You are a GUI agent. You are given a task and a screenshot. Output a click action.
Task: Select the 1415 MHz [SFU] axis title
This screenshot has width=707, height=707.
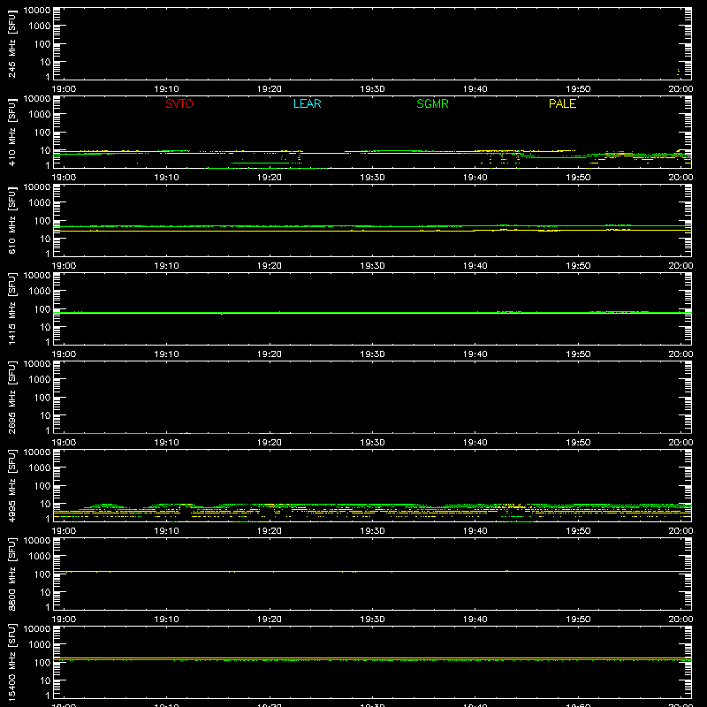11,308
